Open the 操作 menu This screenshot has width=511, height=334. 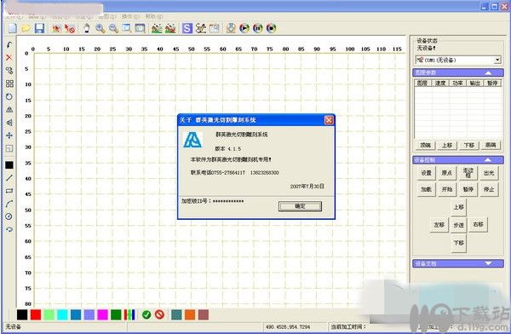130,16
